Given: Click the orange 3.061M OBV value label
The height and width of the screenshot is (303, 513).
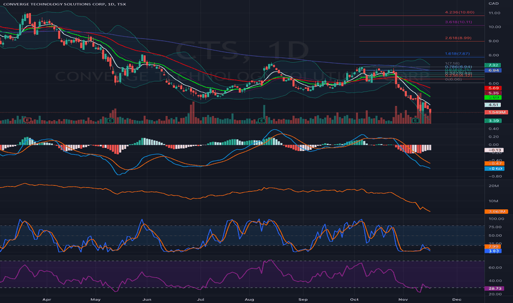Looking at the screenshot, I should tap(496, 212).
